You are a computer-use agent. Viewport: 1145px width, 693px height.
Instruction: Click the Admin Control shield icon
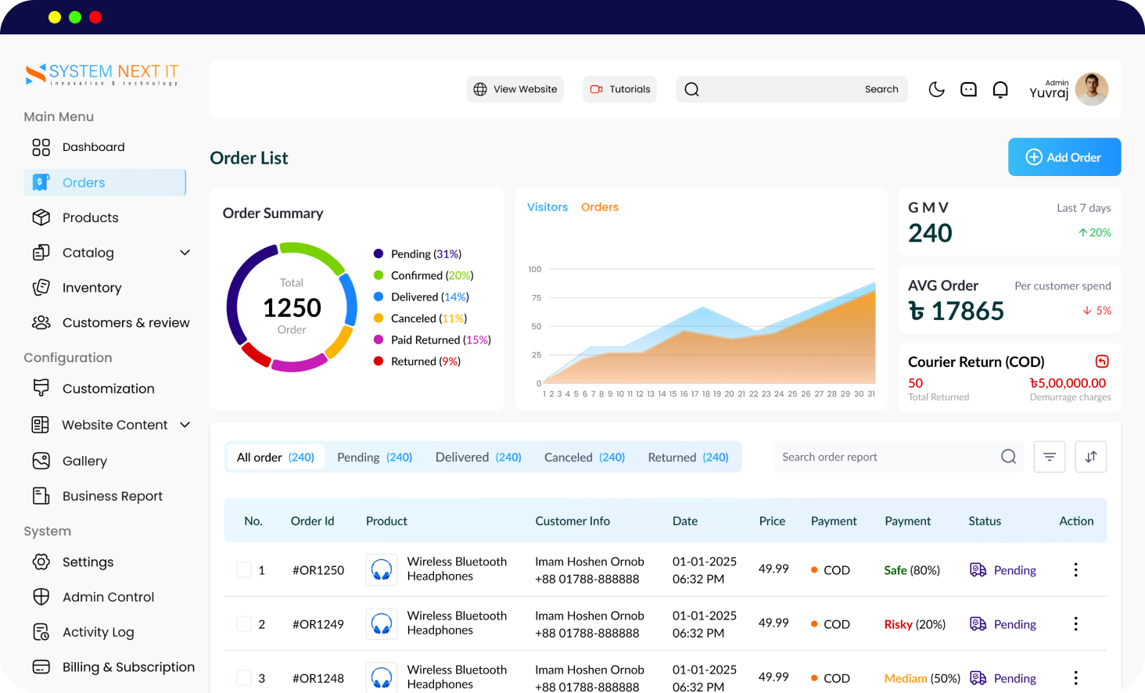click(x=41, y=597)
